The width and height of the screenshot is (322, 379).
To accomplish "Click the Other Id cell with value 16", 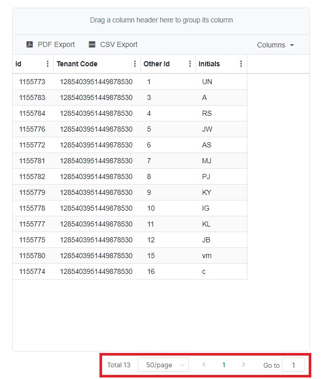I will pos(168,271).
